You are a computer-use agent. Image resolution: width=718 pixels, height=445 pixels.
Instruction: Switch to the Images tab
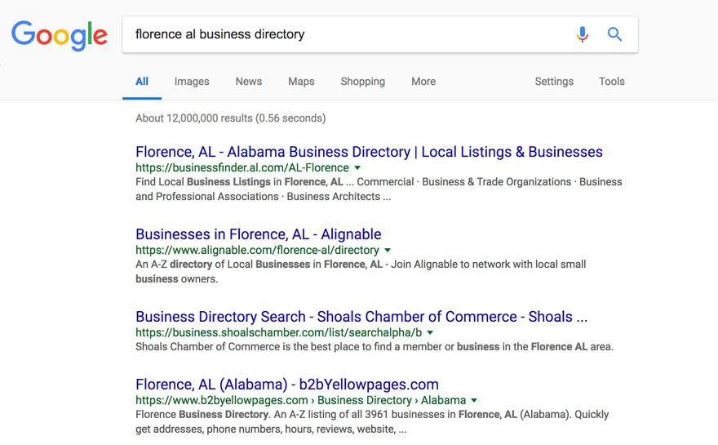click(192, 82)
